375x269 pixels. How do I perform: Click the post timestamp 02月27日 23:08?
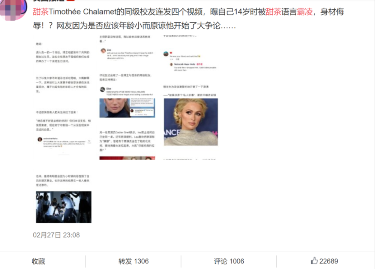coord(56,235)
